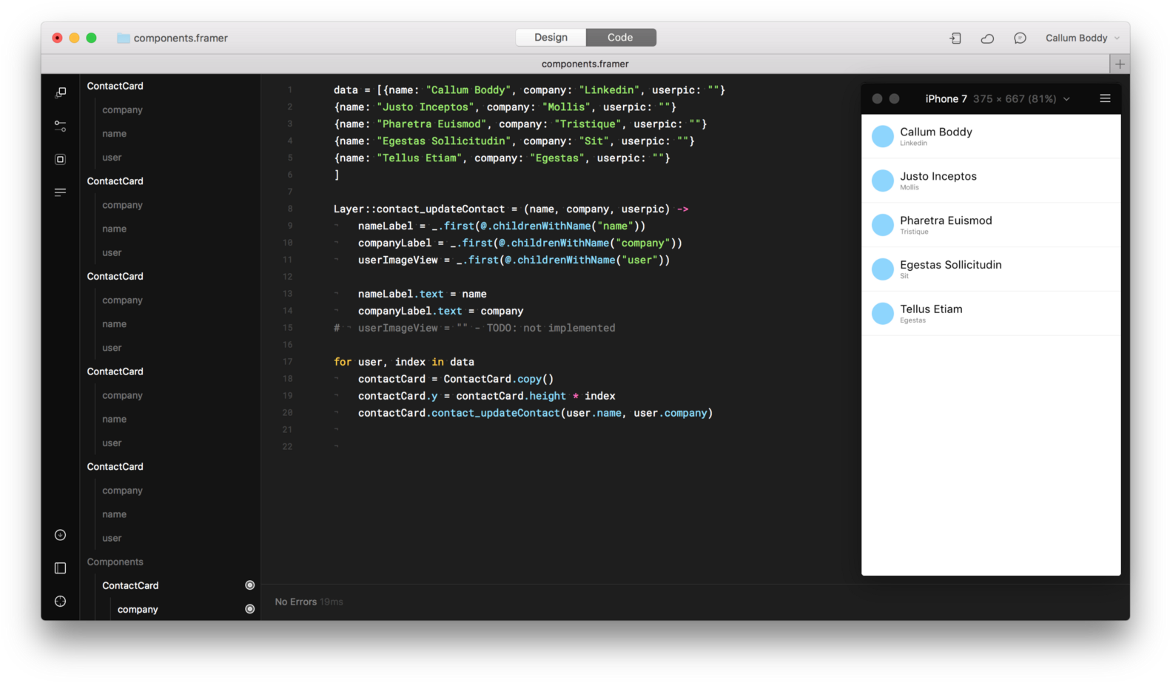The image size is (1170, 683).
Task: Toggle the radio marker beside the bottom company layer
Action: [250, 609]
